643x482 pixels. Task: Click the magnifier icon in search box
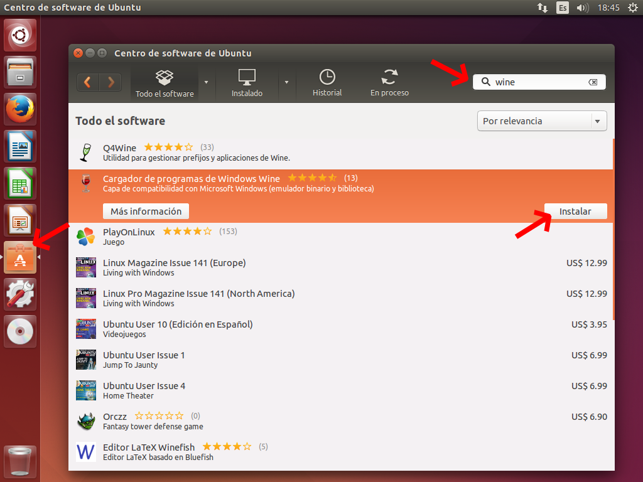485,82
